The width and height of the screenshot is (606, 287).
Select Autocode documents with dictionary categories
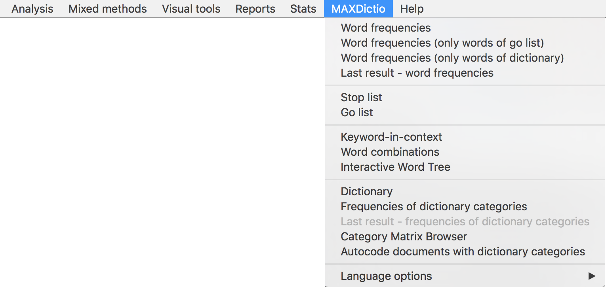point(465,251)
